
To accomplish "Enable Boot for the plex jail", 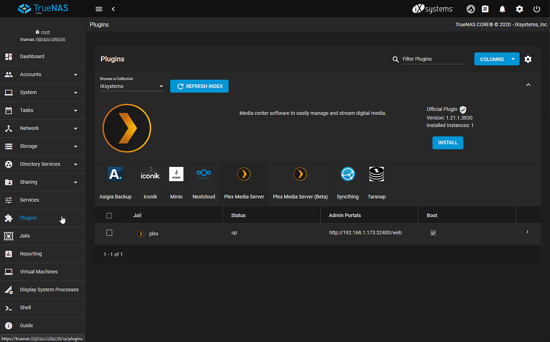I will (x=433, y=232).
